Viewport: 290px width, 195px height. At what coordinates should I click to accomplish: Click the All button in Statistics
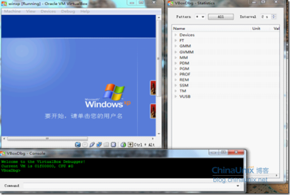(221, 17)
